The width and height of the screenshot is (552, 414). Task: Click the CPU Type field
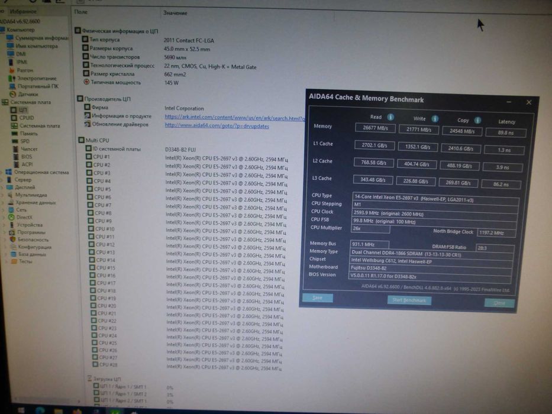435,199
